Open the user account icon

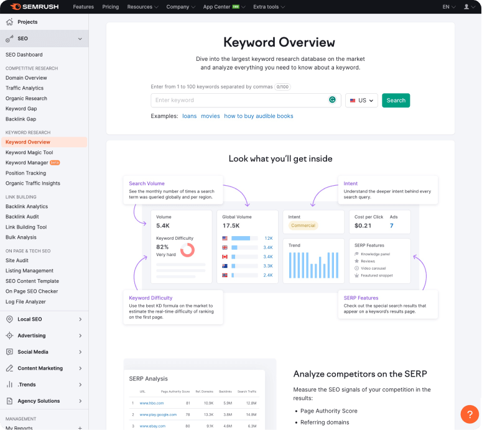[466, 6]
